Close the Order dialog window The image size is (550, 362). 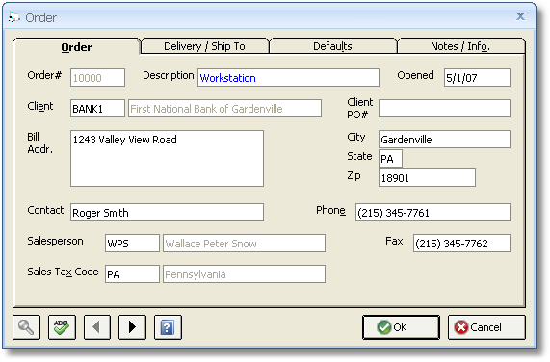520,16
